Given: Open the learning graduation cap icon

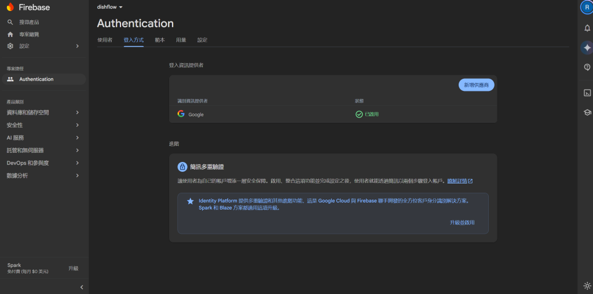Looking at the screenshot, I should pyautogui.click(x=587, y=112).
